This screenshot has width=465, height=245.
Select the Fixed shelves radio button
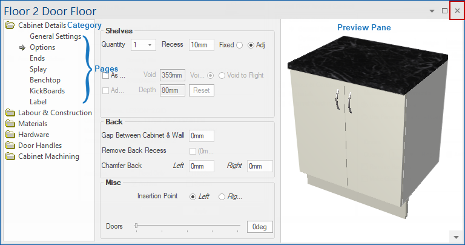pos(239,45)
